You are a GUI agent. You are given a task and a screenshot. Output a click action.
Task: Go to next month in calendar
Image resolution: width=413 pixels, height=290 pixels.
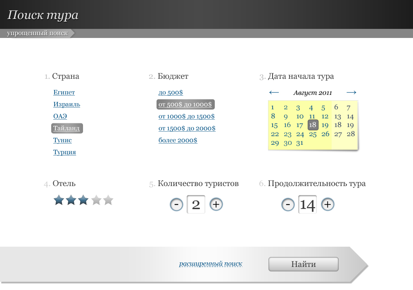(351, 92)
